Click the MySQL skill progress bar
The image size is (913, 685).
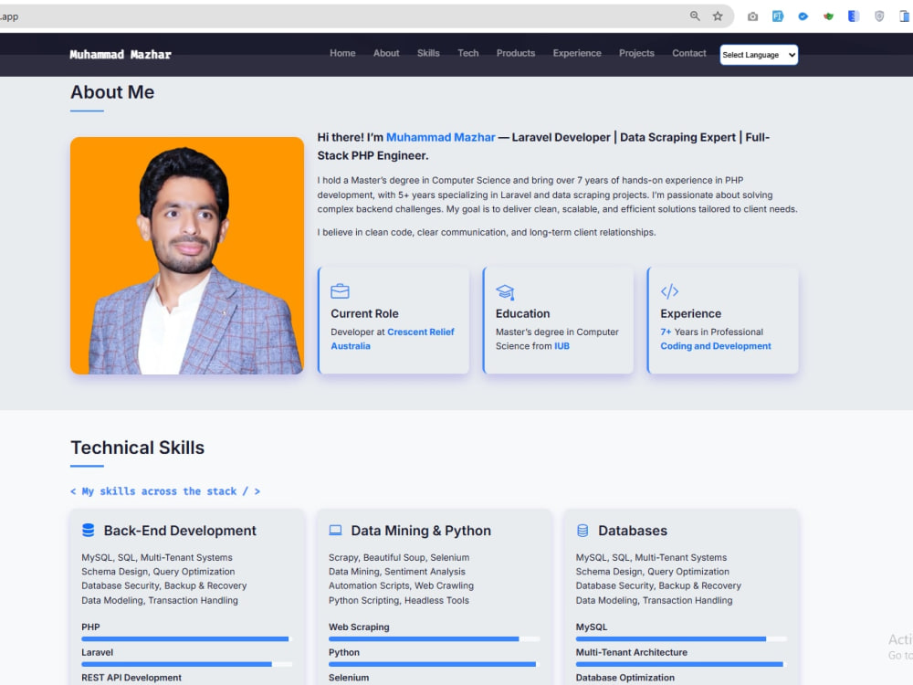point(681,639)
